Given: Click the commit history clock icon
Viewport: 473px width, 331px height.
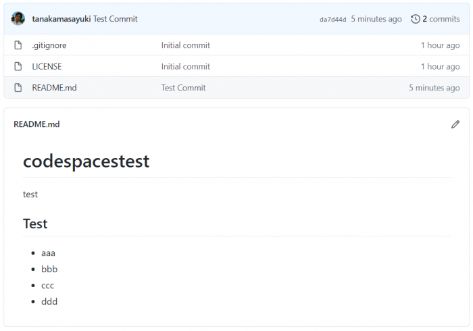Looking at the screenshot, I should point(416,19).
